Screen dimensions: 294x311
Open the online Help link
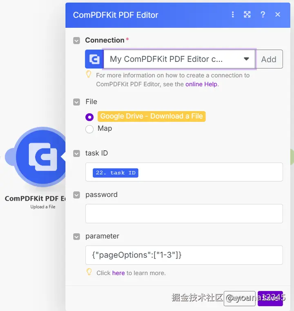[201, 84]
